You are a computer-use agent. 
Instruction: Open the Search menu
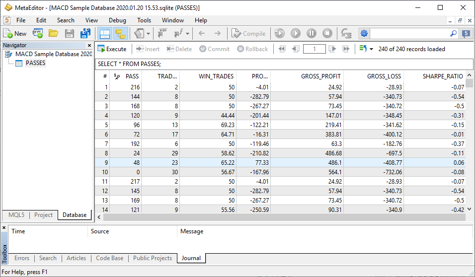66,20
